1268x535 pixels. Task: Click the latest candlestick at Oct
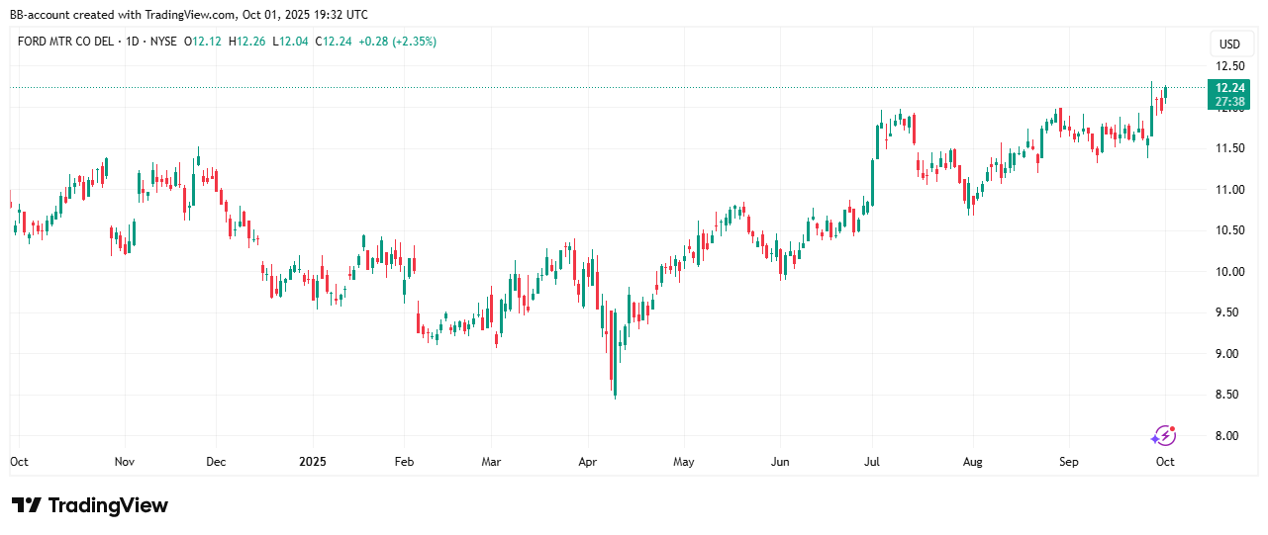1166,92
